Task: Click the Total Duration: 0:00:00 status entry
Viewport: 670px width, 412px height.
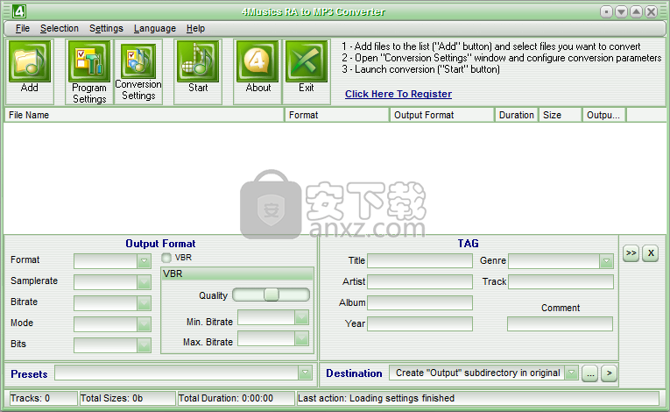Action: point(236,398)
